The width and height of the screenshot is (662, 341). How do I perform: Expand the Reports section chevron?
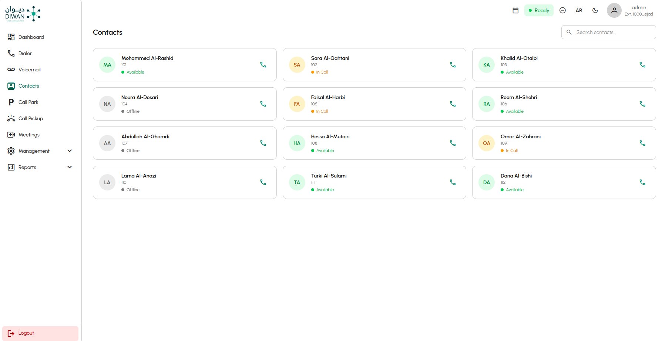[70, 167]
